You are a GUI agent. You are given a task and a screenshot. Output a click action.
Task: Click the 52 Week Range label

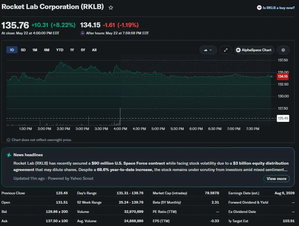click(89, 202)
